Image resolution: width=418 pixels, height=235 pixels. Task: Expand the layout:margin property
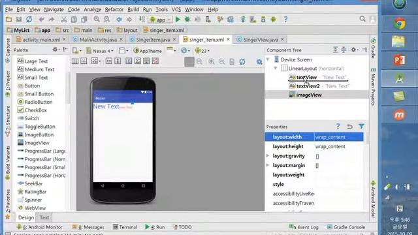click(268, 165)
